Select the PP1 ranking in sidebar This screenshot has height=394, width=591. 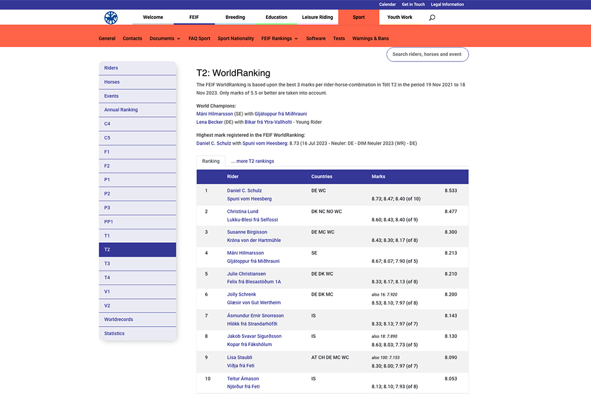point(138,222)
